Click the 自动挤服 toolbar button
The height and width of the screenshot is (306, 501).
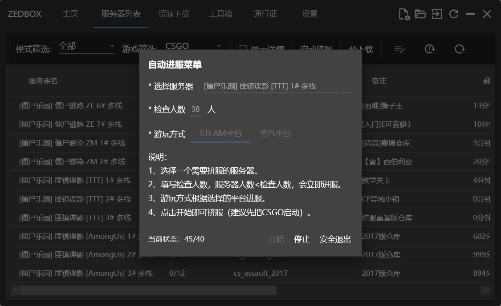pyautogui.click(x=316, y=49)
